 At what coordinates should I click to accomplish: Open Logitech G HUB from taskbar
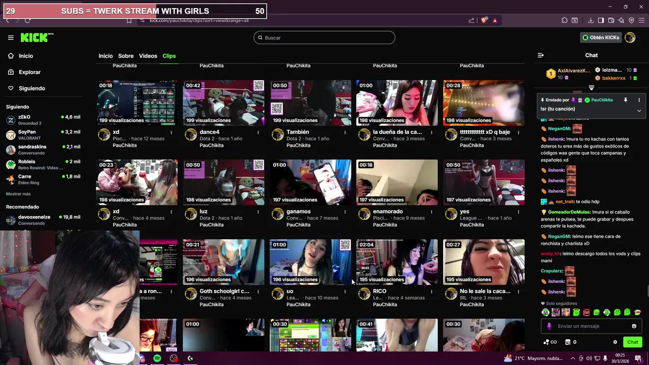coord(190,358)
